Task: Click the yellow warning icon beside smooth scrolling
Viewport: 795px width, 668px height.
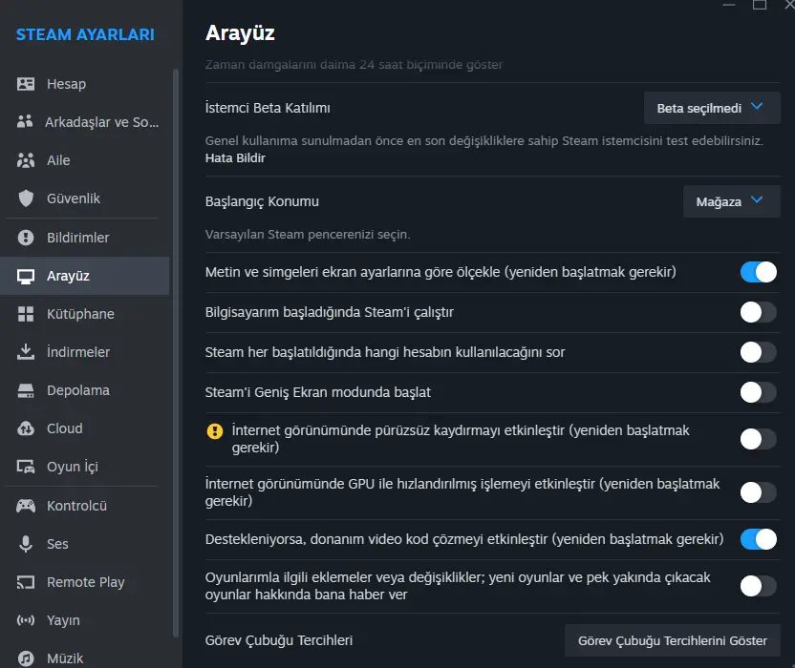Action: point(214,431)
